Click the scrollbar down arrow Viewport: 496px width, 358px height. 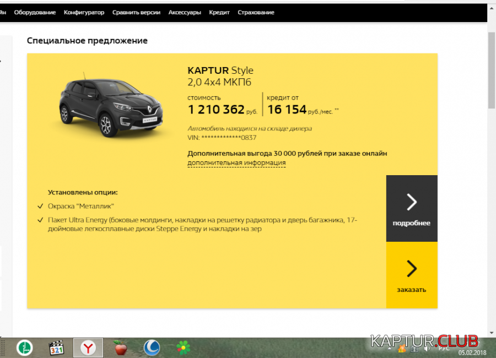pyautogui.click(x=492, y=333)
